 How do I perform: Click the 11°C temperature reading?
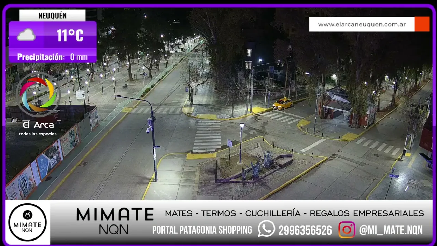pos(70,35)
